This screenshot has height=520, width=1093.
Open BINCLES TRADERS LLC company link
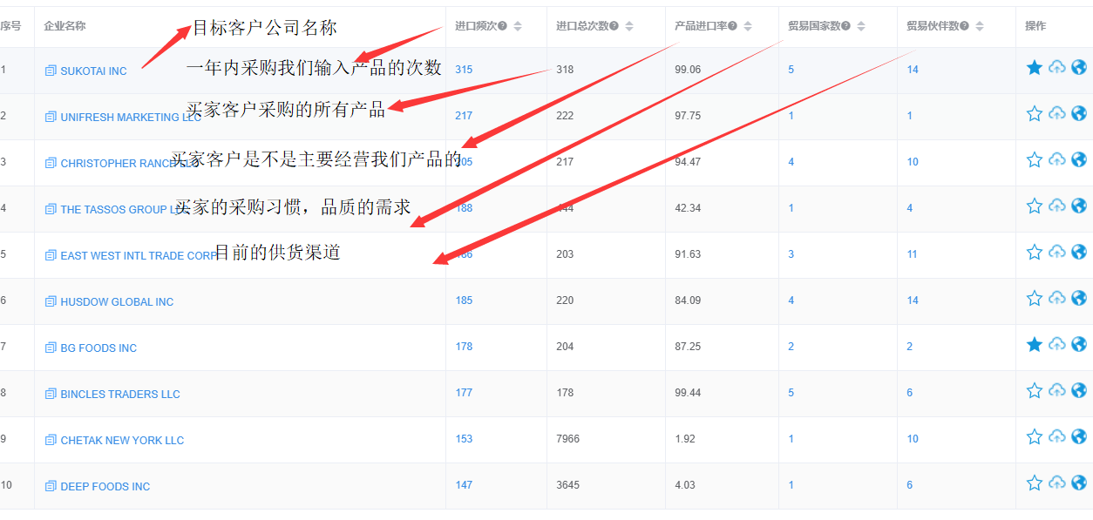coord(120,394)
